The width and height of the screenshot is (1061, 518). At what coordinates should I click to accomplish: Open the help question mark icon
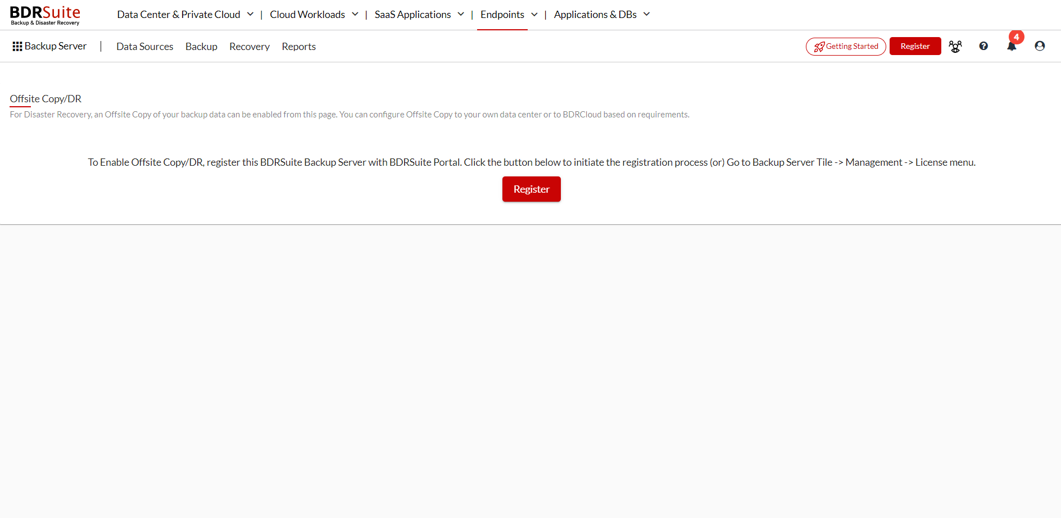[x=983, y=46]
